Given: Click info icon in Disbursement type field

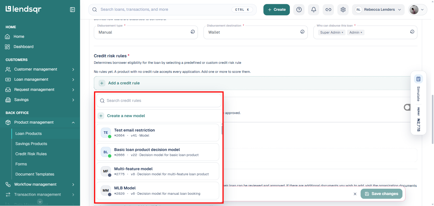Looking at the screenshot, I should coord(193,32).
